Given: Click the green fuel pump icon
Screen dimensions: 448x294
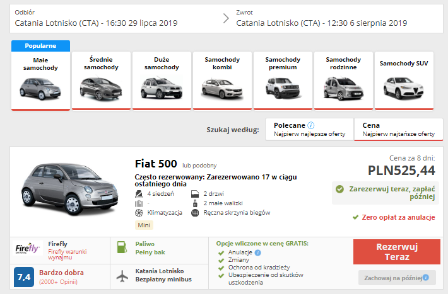Looking at the screenshot, I should coord(122,247).
